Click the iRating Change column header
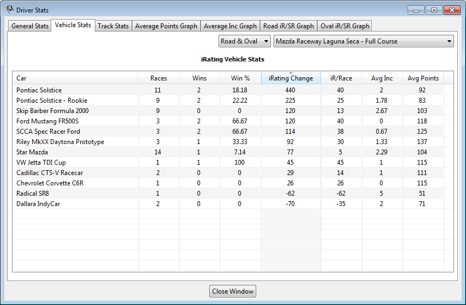This screenshot has height=305, width=466. pos(291,78)
